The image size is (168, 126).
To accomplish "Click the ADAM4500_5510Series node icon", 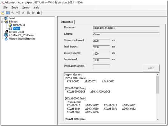I will [6, 35].
